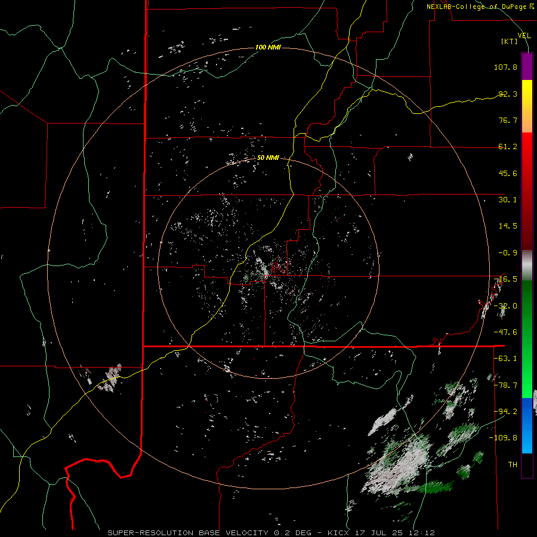Click the -94.2 scale value

click(505, 412)
